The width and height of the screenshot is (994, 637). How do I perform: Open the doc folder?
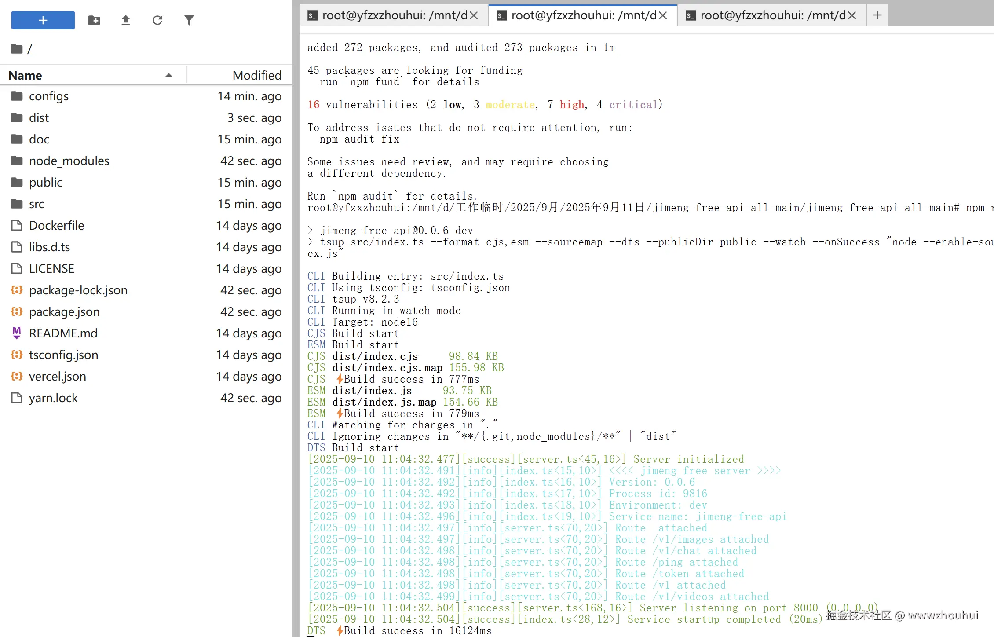coord(146,139)
